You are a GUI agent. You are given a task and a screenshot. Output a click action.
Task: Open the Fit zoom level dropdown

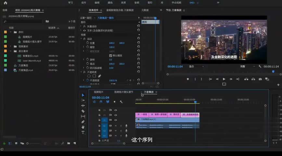click(196, 66)
